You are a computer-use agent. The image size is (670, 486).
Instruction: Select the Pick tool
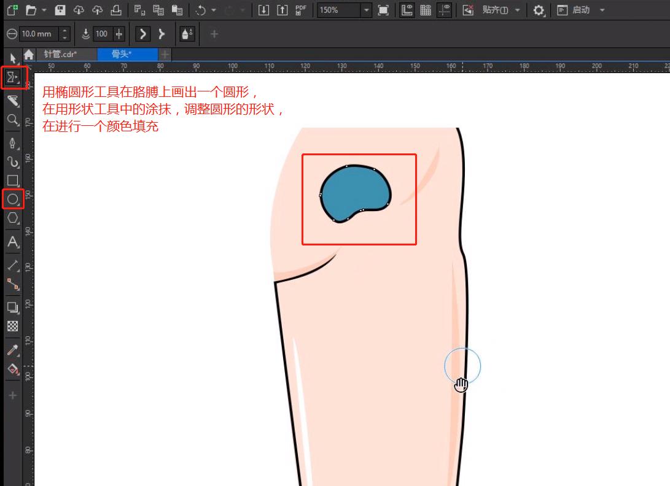(13, 58)
